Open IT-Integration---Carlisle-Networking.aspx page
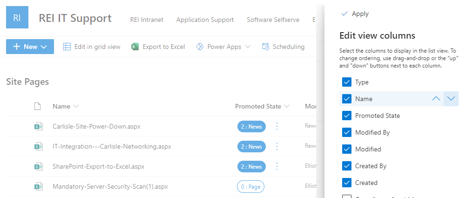The height and width of the screenshot is (198, 459). (112, 146)
